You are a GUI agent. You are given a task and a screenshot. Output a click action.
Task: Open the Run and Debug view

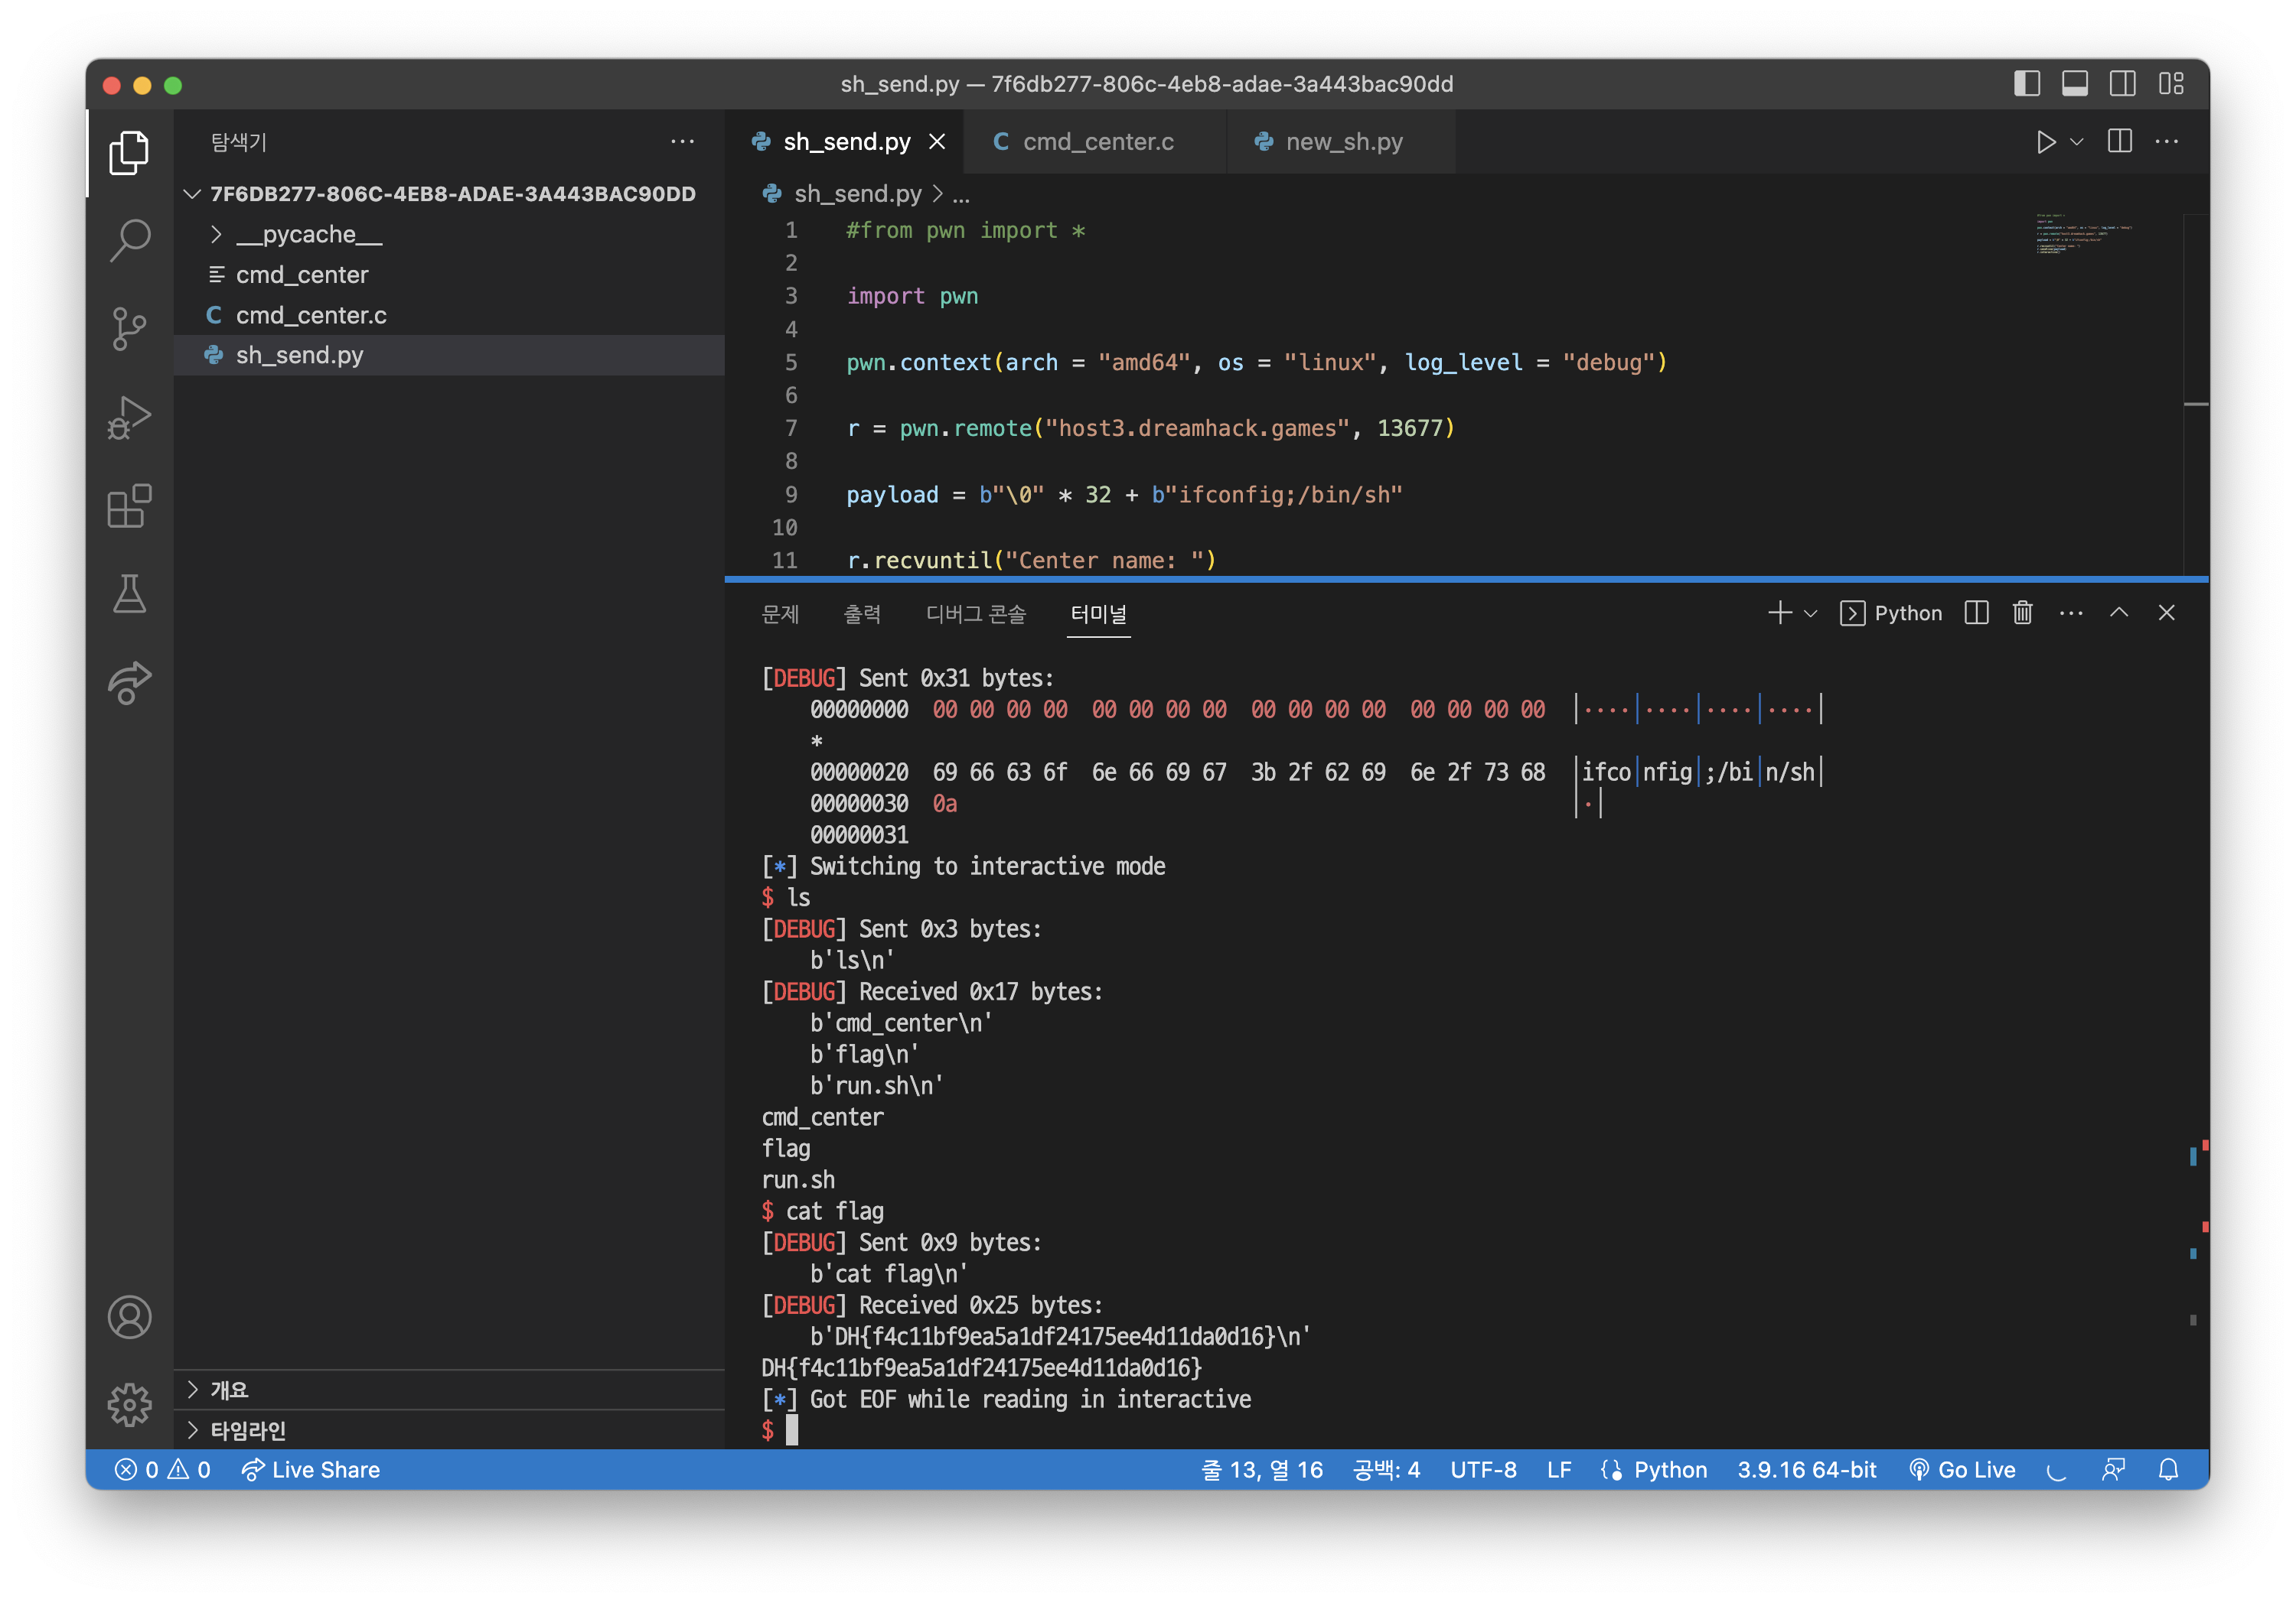click(129, 417)
